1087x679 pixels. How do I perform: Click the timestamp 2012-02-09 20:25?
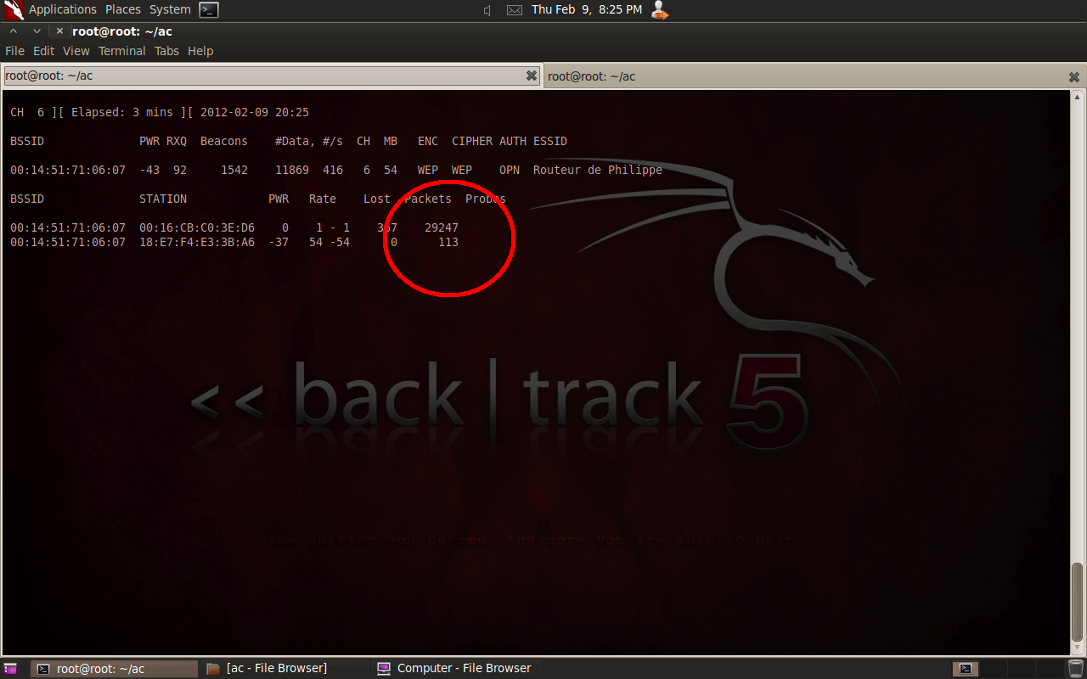point(255,112)
